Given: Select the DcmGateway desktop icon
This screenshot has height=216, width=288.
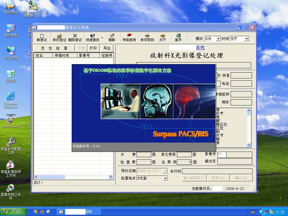Looking at the screenshot, I should tap(11, 121).
